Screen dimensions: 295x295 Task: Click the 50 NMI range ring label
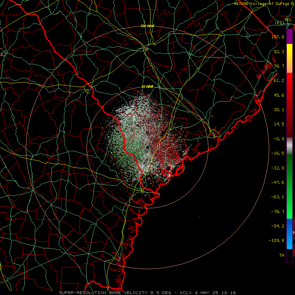pyautogui.click(x=147, y=87)
